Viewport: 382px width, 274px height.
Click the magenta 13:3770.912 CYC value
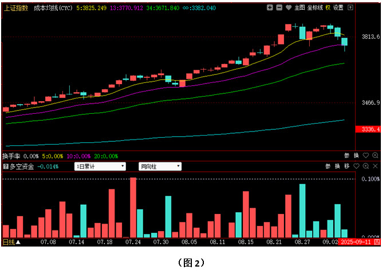pyautogui.click(x=127, y=8)
